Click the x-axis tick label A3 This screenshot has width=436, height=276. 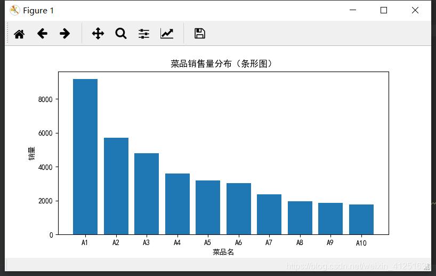[x=146, y=242]
